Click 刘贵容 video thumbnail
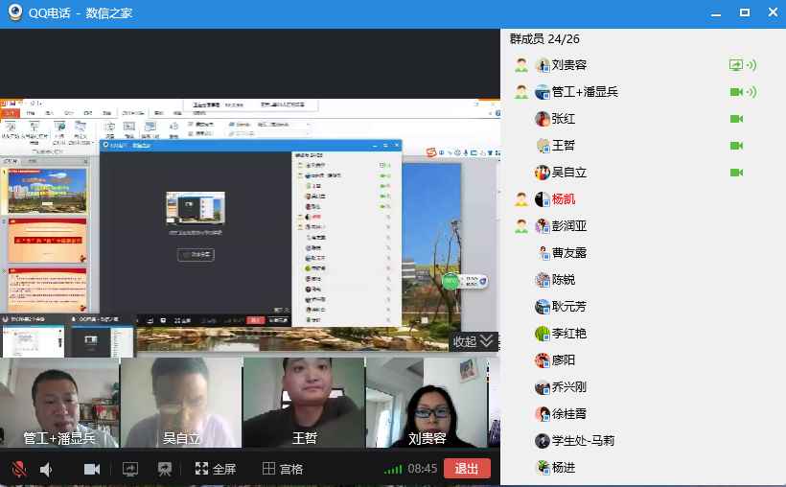786x487 pixels. tap(428, 403)
